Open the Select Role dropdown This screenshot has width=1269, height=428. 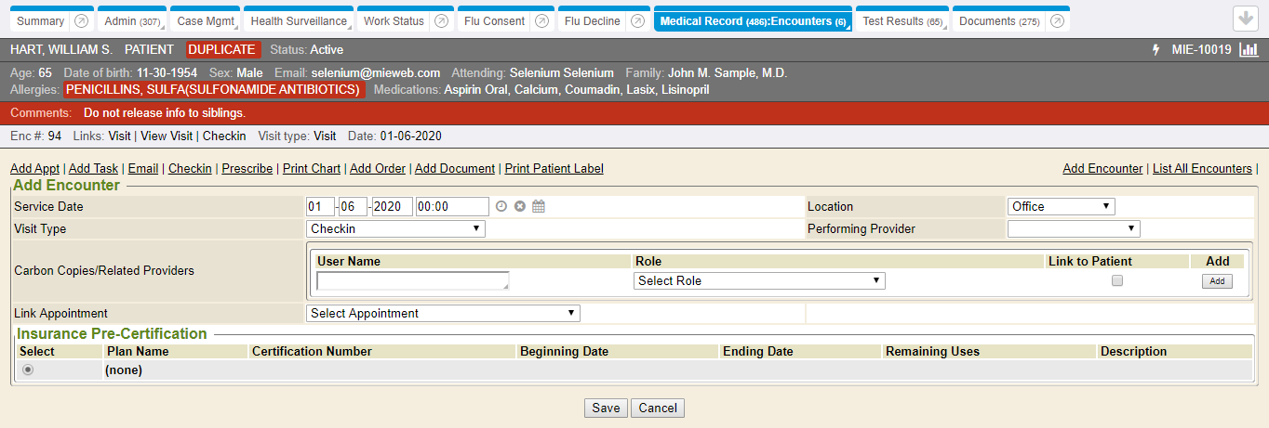click(x=759, y=280)
